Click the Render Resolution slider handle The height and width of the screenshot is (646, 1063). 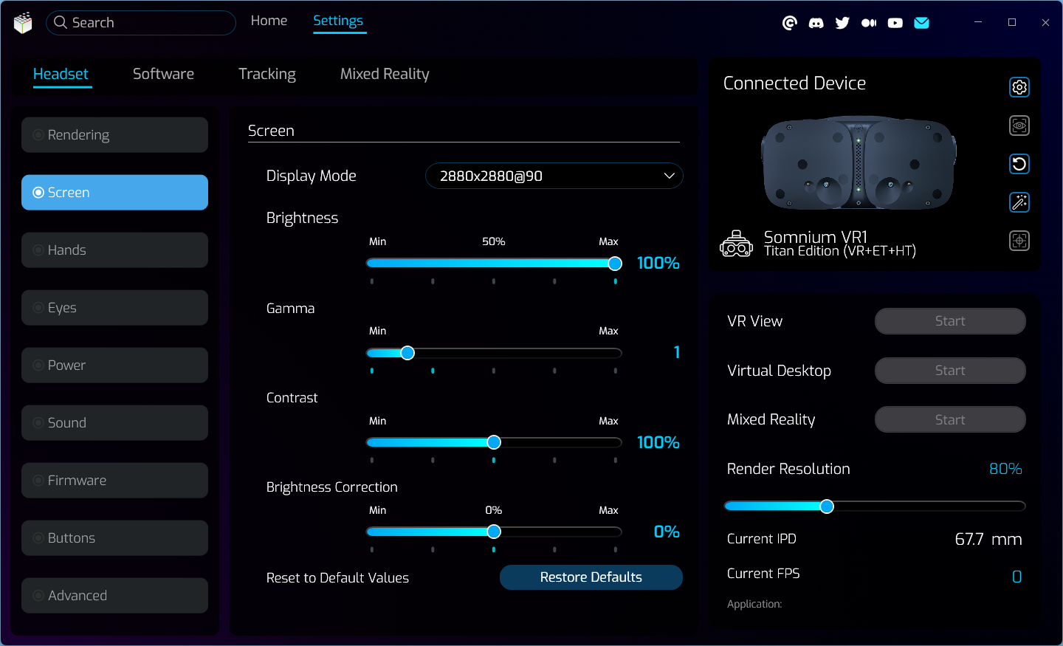(x=827, y=506)
